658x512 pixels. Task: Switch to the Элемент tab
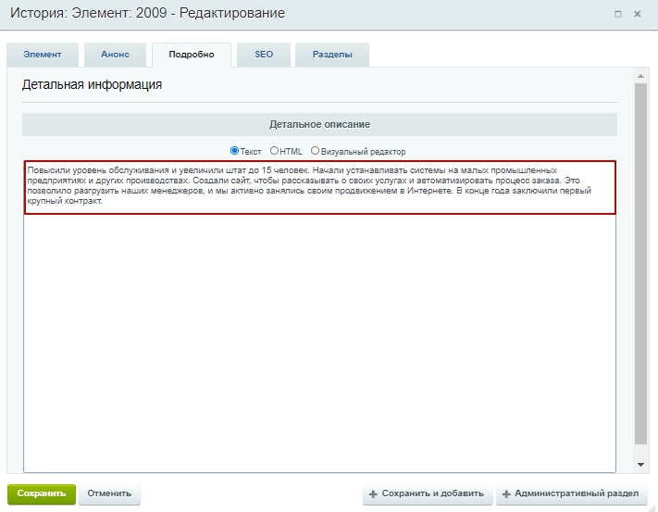tap(43, 55)
